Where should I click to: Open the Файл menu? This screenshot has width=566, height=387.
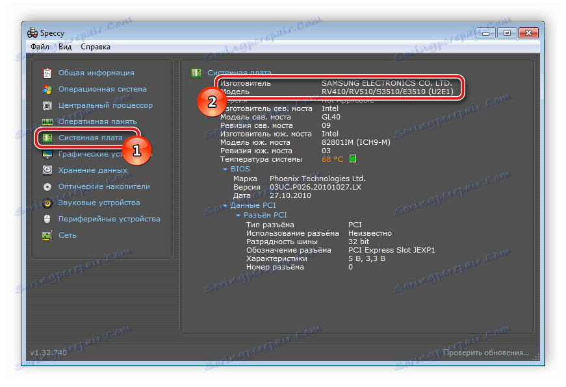pos(40,47)
